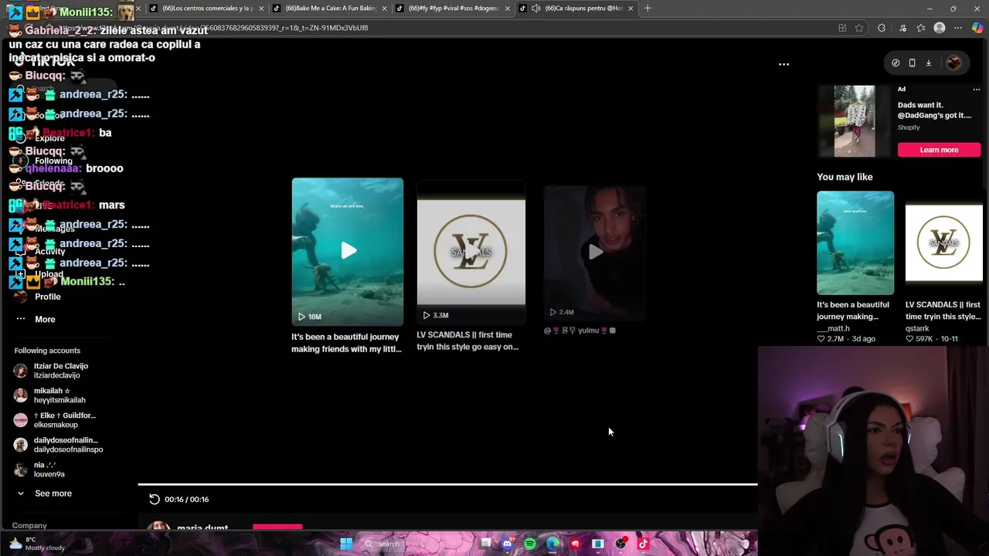Viewport: 989px width, 556px height.
Task: Mute audio on the 'Ca răspuns pentru' tab speaker
Action: (x=536, y=8)
